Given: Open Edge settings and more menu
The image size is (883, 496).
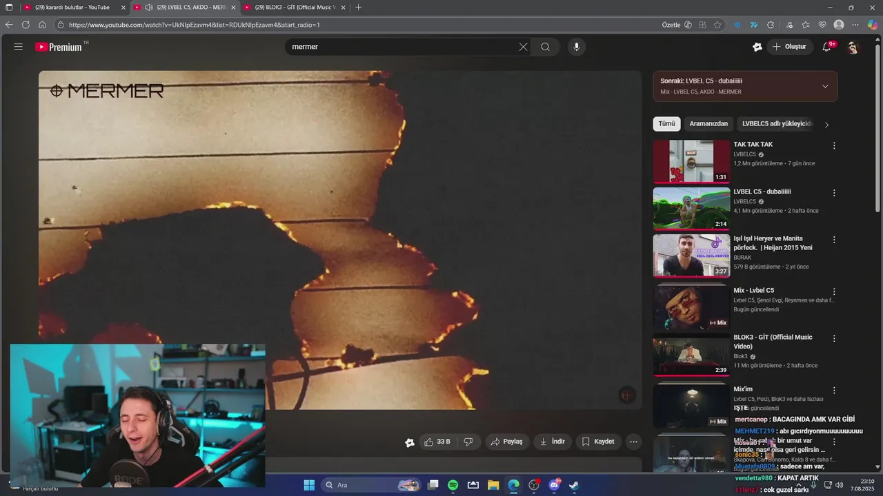Looking at the screenshot, I should 855,25.
